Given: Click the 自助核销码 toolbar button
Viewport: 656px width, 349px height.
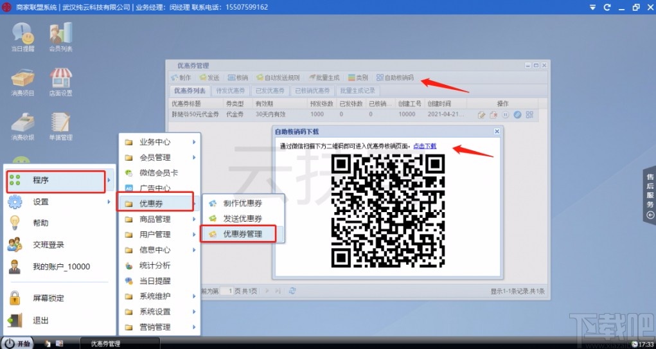Looking at the screenshot, I should tap(395, 77).
